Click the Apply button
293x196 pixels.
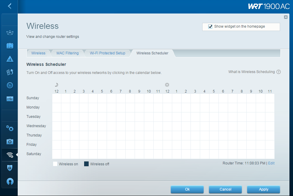[264, 189]
